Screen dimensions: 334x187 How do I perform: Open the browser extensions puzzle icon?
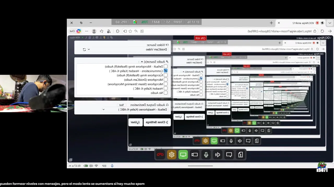tap(117, 31)
